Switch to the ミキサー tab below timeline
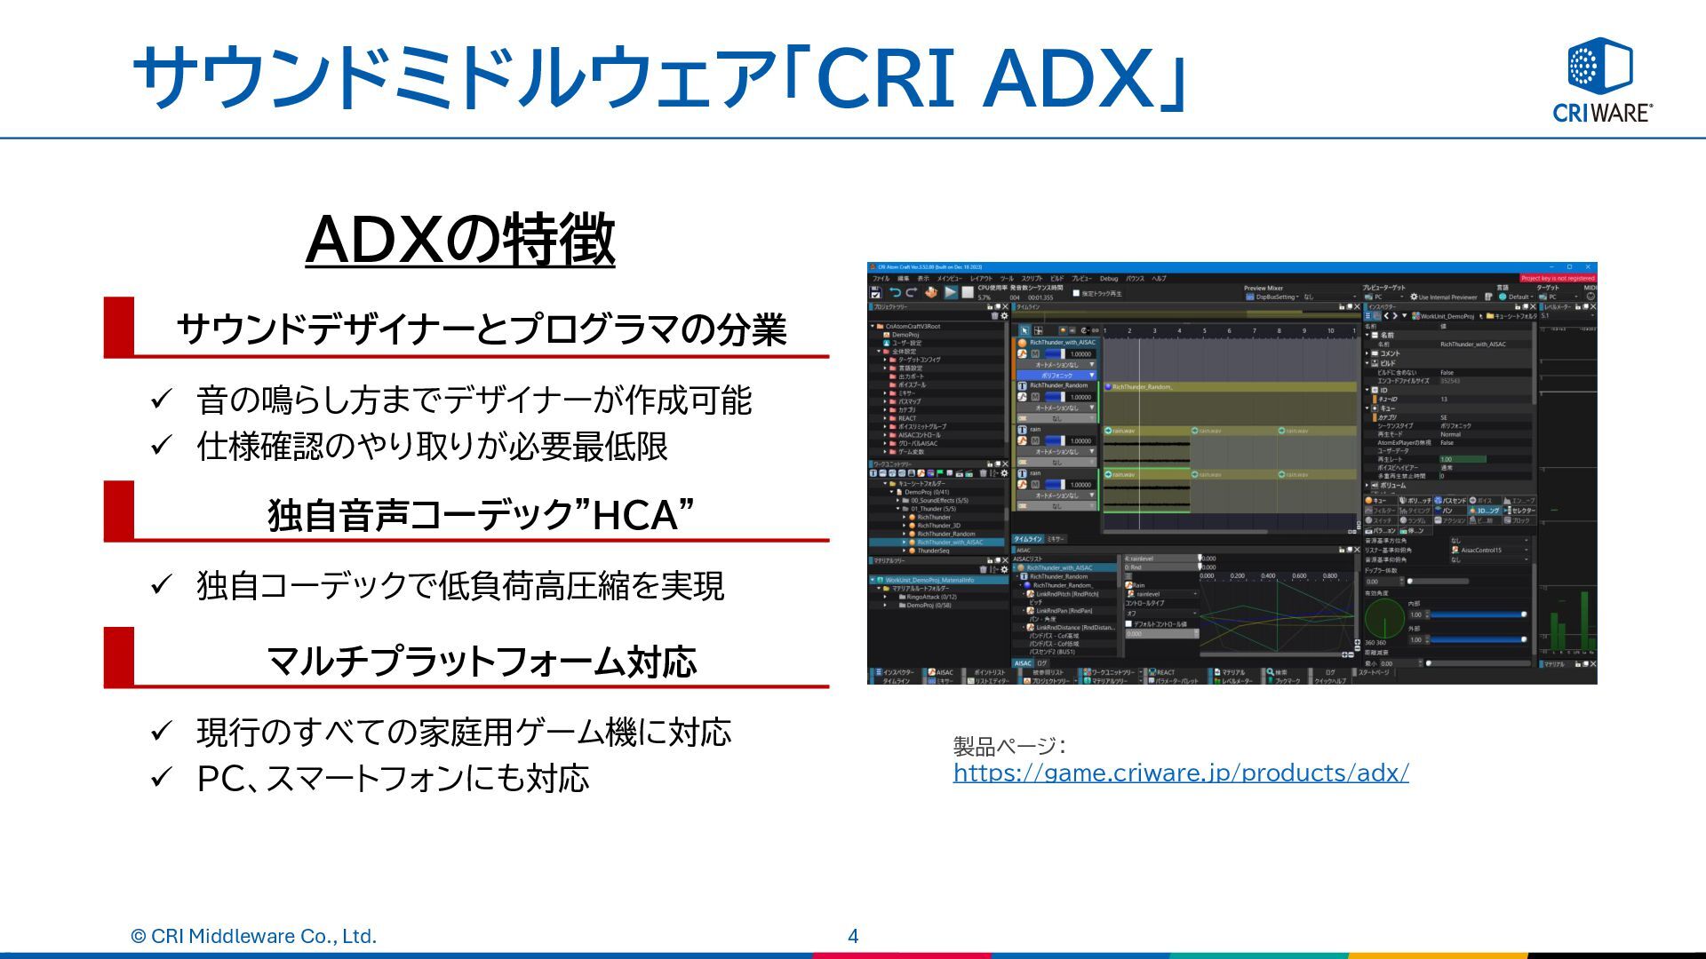The image size is (1706, 959). click(1055, 539)
